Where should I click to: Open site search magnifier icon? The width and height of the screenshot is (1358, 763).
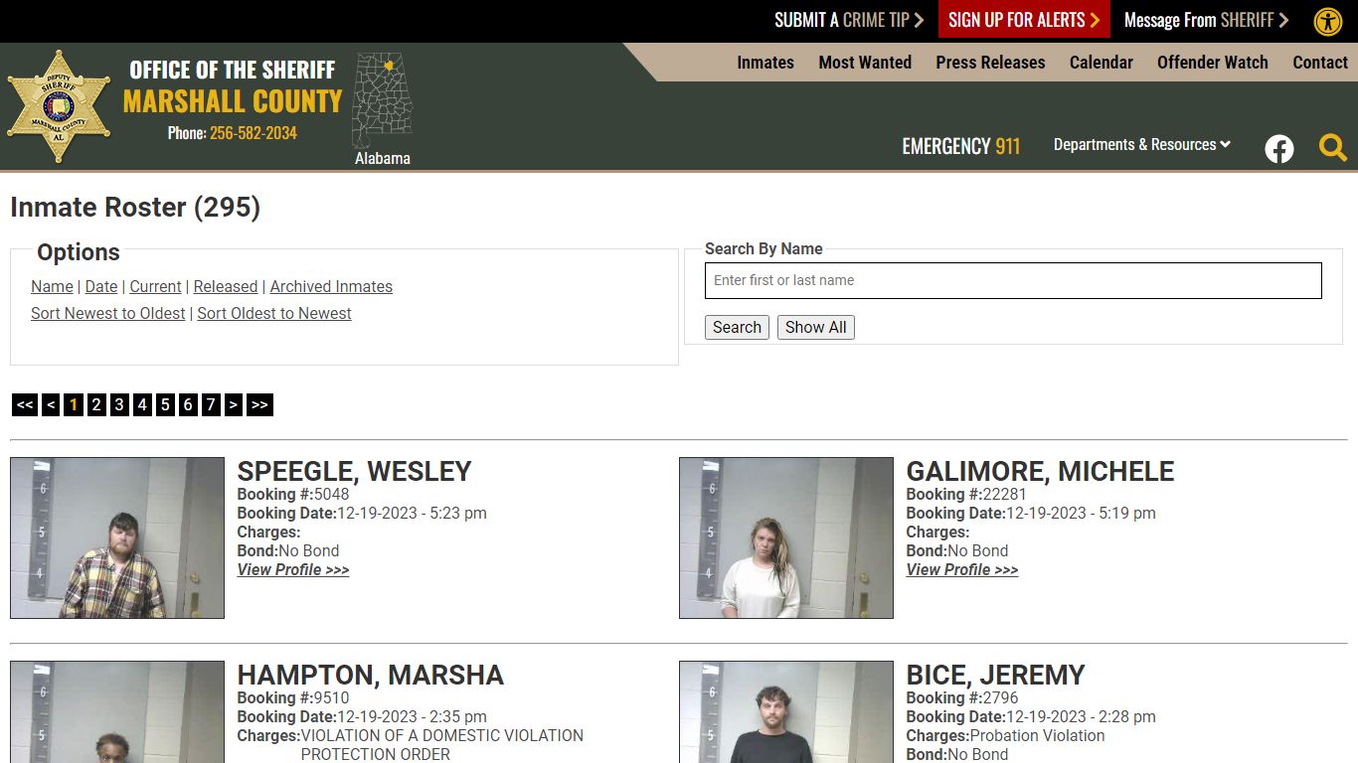click(1333, 148)
